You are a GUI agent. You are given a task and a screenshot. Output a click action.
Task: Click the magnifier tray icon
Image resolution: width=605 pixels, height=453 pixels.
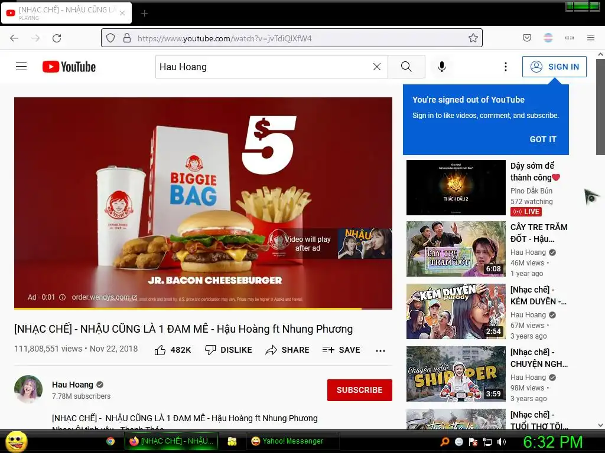click(444, 442)
